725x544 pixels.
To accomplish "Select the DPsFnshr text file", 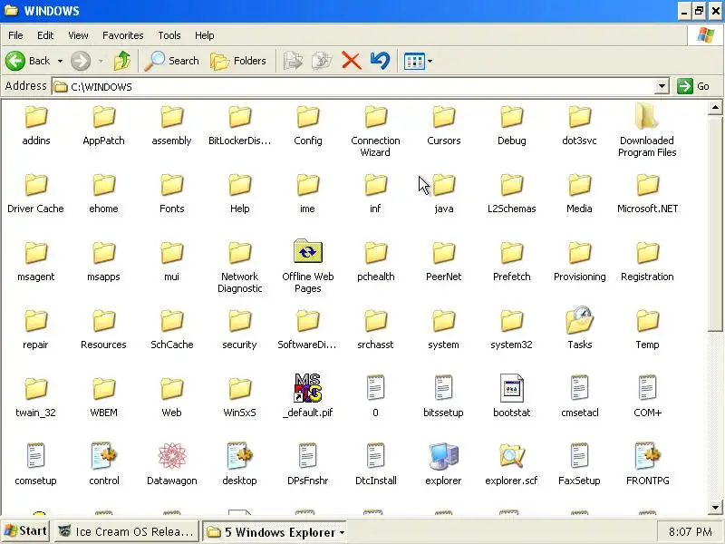I will click(308, 463).
